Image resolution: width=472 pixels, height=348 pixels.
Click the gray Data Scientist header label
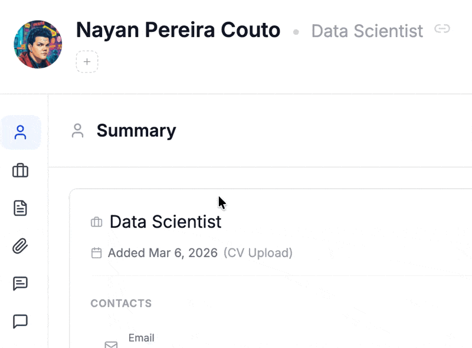tap(367, 31)
